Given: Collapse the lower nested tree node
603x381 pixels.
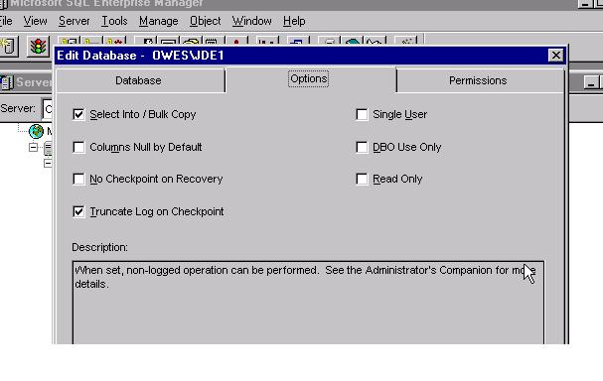Looking at the screenshot, I should pos(48,164).
